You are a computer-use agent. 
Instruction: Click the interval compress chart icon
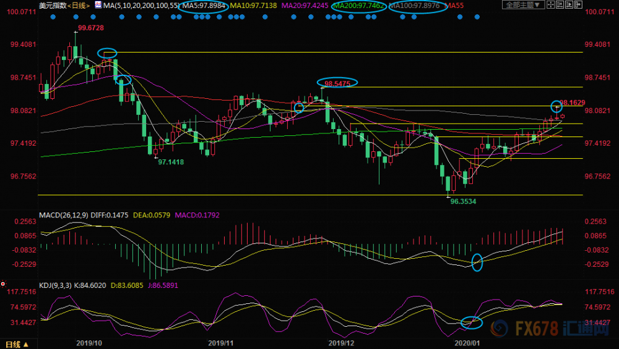point(560,5)
